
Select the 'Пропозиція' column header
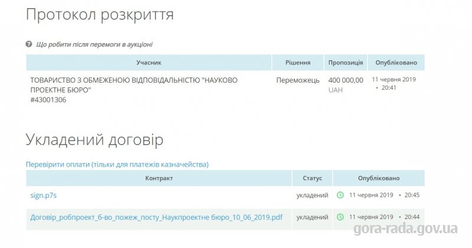(x=346, y=63)
